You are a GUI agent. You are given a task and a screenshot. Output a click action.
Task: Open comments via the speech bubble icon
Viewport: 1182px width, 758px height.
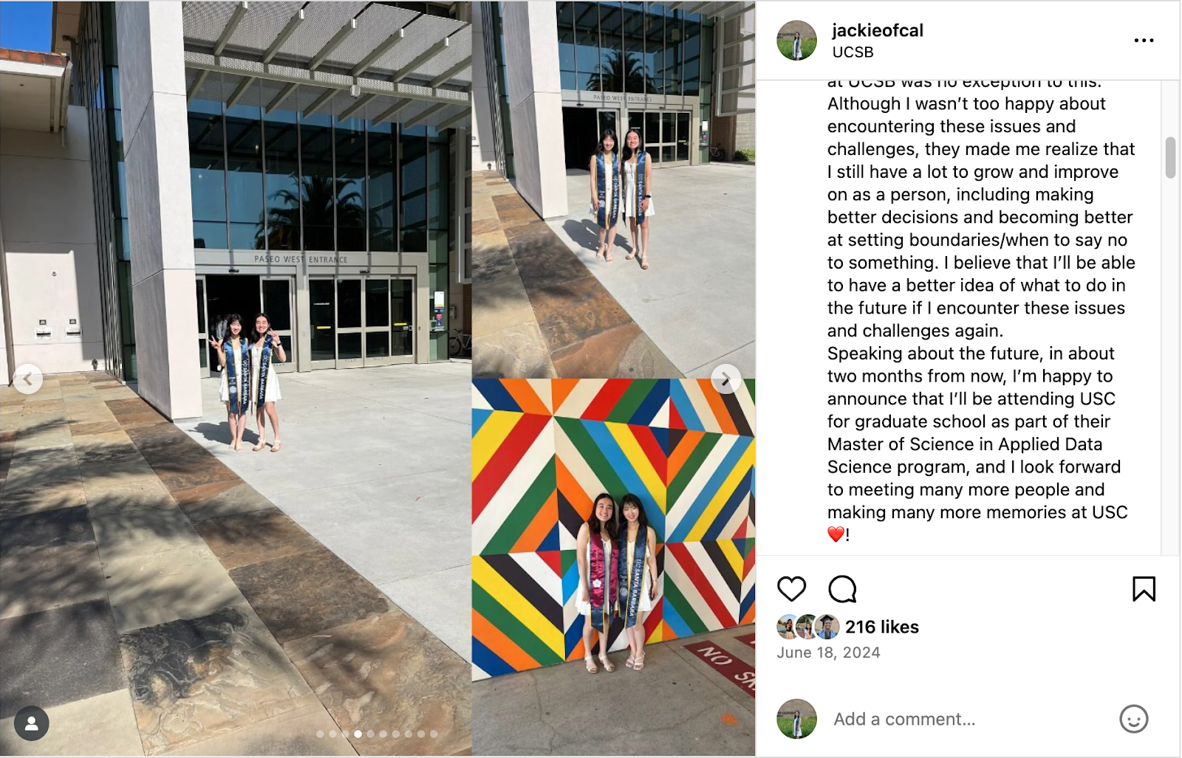842,589
